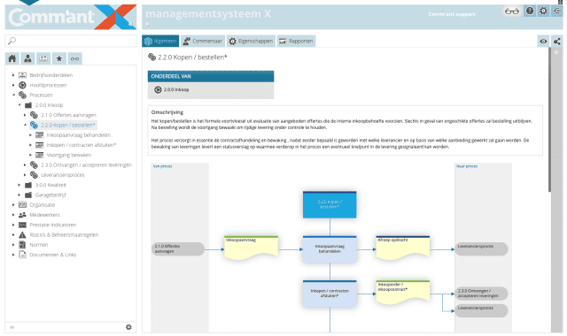Open Documenten & Links in tree
This screenshot has height=336, width=567.
point(53,255)
